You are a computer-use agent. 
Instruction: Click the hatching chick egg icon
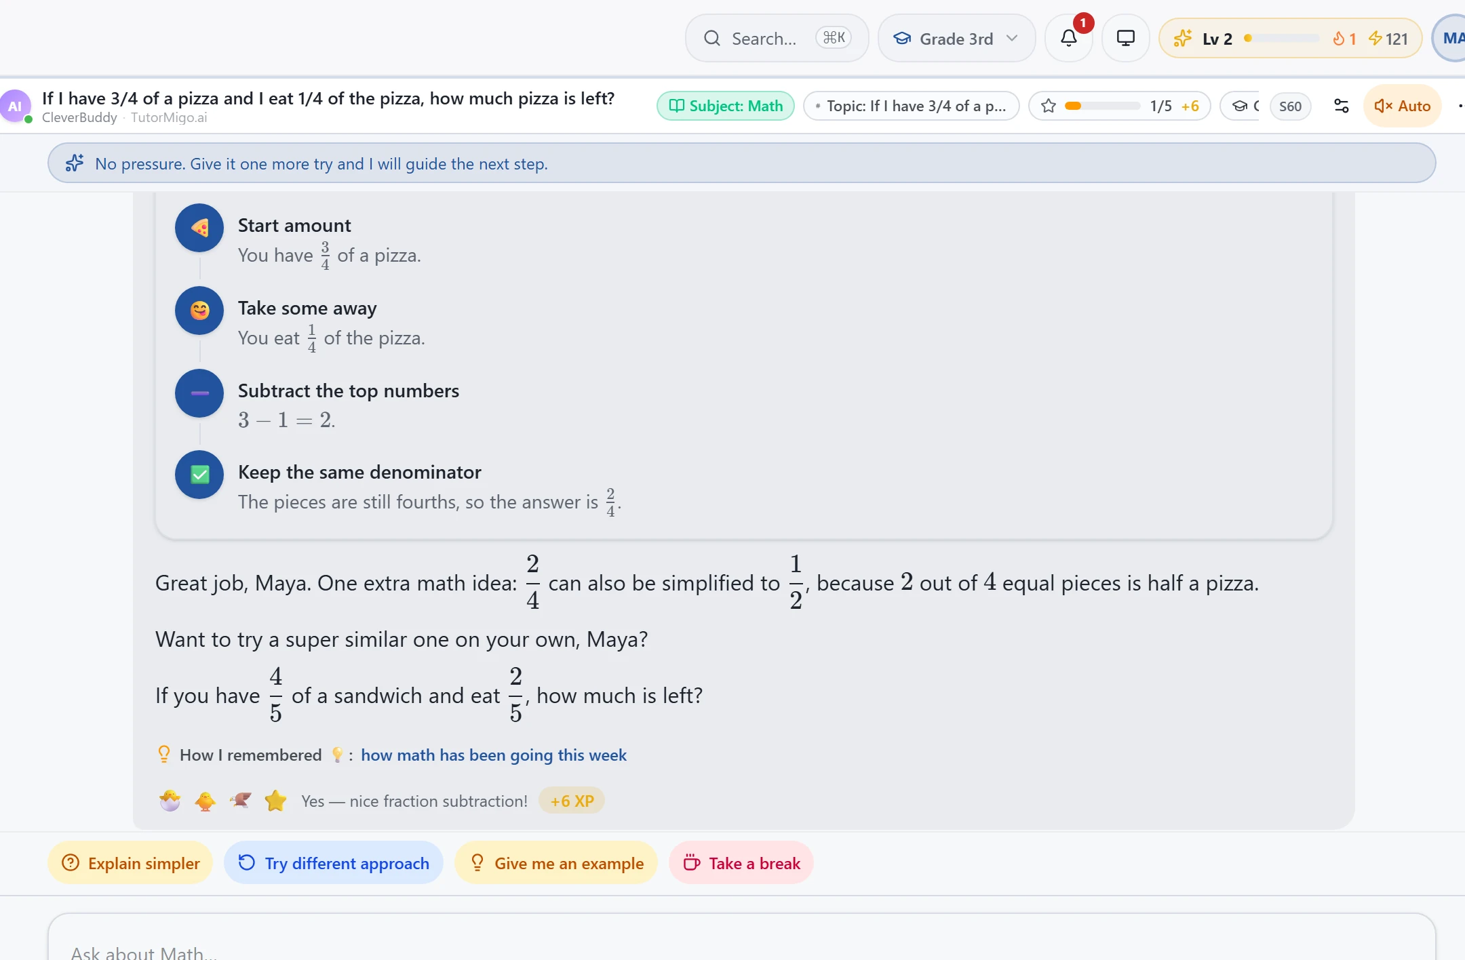pyautogui.click(x=170, y=801)
